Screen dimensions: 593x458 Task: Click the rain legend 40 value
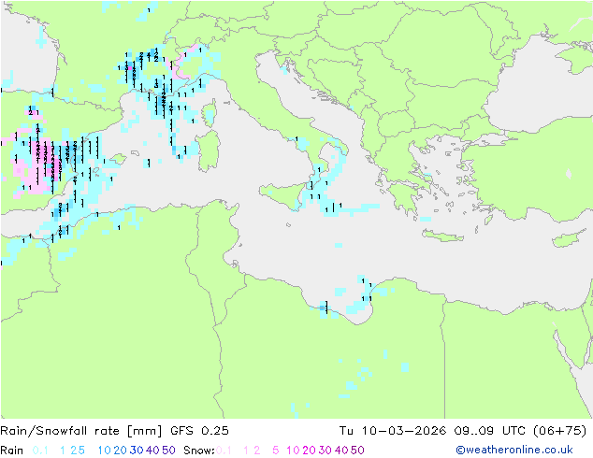[152, 451]
